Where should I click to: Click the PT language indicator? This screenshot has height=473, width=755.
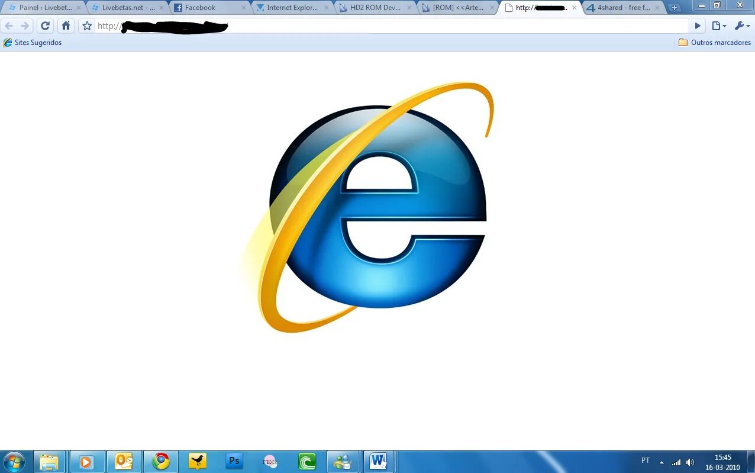coord(646,461)
